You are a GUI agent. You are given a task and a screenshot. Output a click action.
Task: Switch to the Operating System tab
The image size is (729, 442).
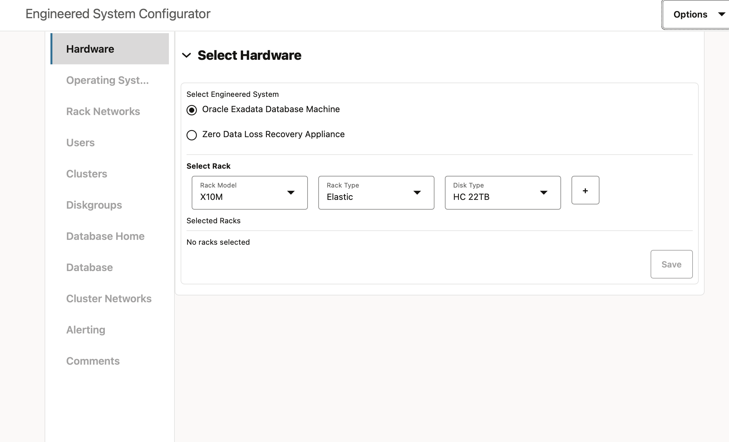[107, 80]
